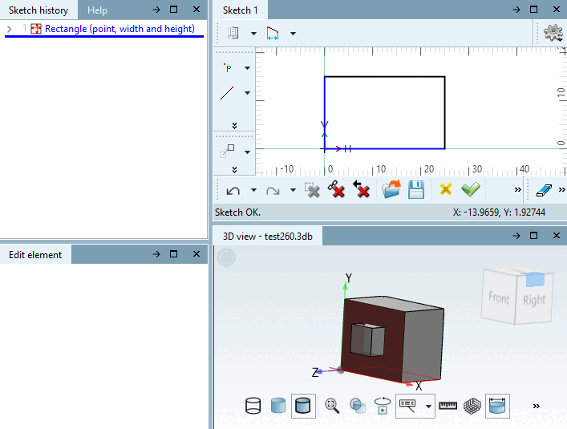Click the mirror/construction icon in Sketch toolbar
Image resolution: width=567 pixels, height=429 pixels.
pos(233,33)
